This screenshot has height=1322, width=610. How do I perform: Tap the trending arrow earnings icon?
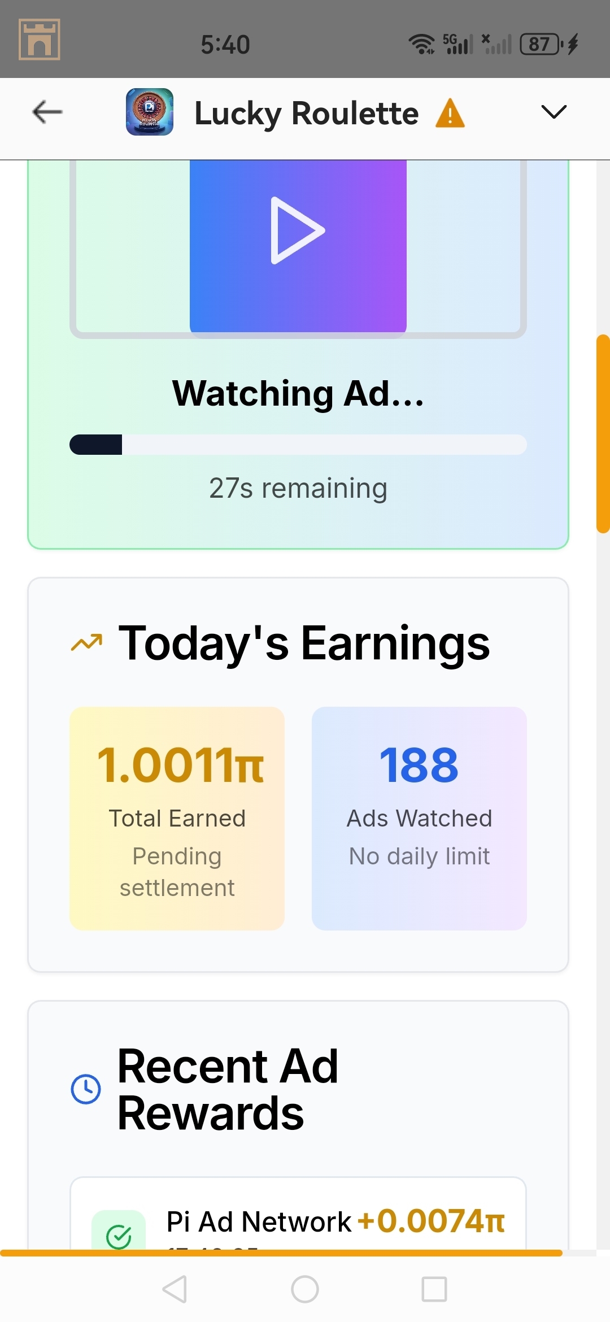pyautogui.click(x=86, y=643)
